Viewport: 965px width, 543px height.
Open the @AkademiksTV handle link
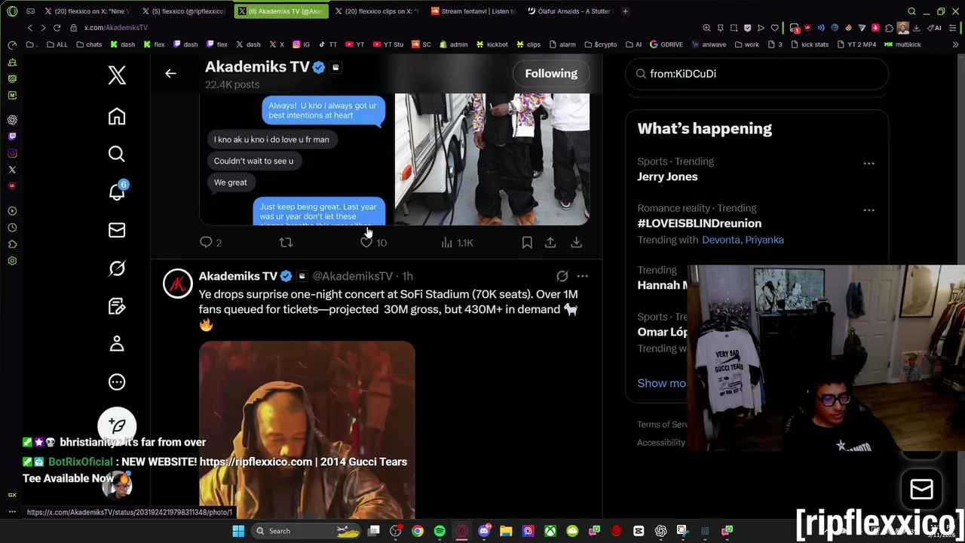[x=352, y=276]
